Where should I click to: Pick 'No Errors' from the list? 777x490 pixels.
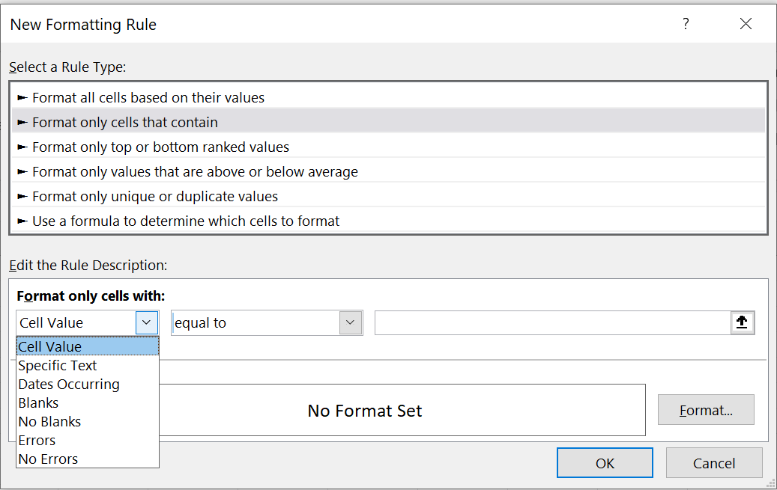pos(48,459)
